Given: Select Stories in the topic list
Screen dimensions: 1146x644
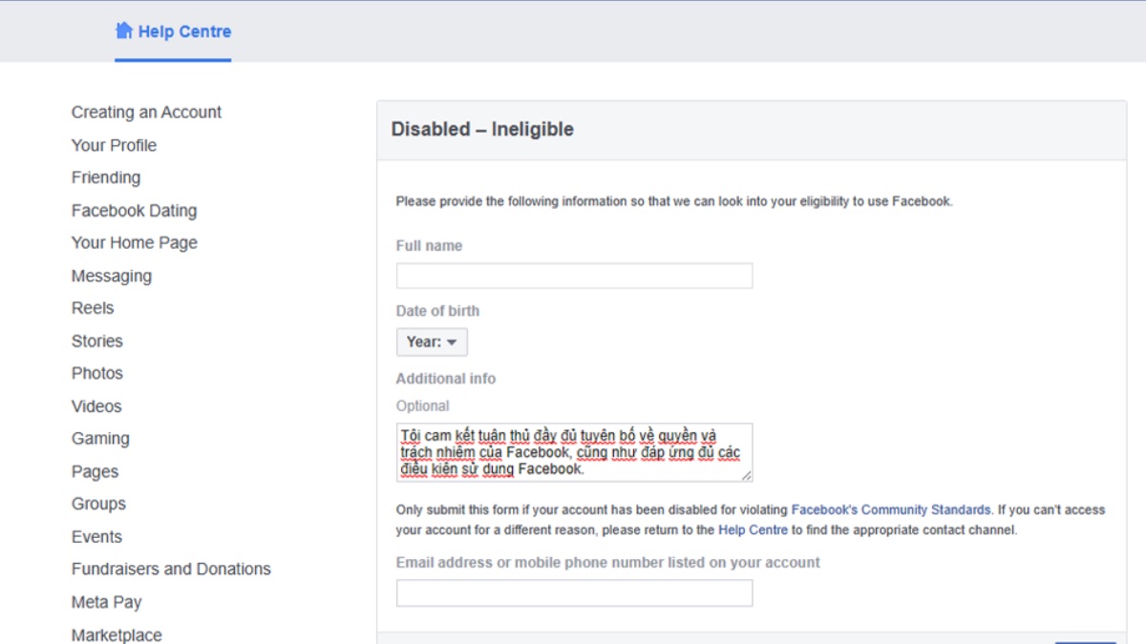Looking at the screenshot, I should click(97, 341).
